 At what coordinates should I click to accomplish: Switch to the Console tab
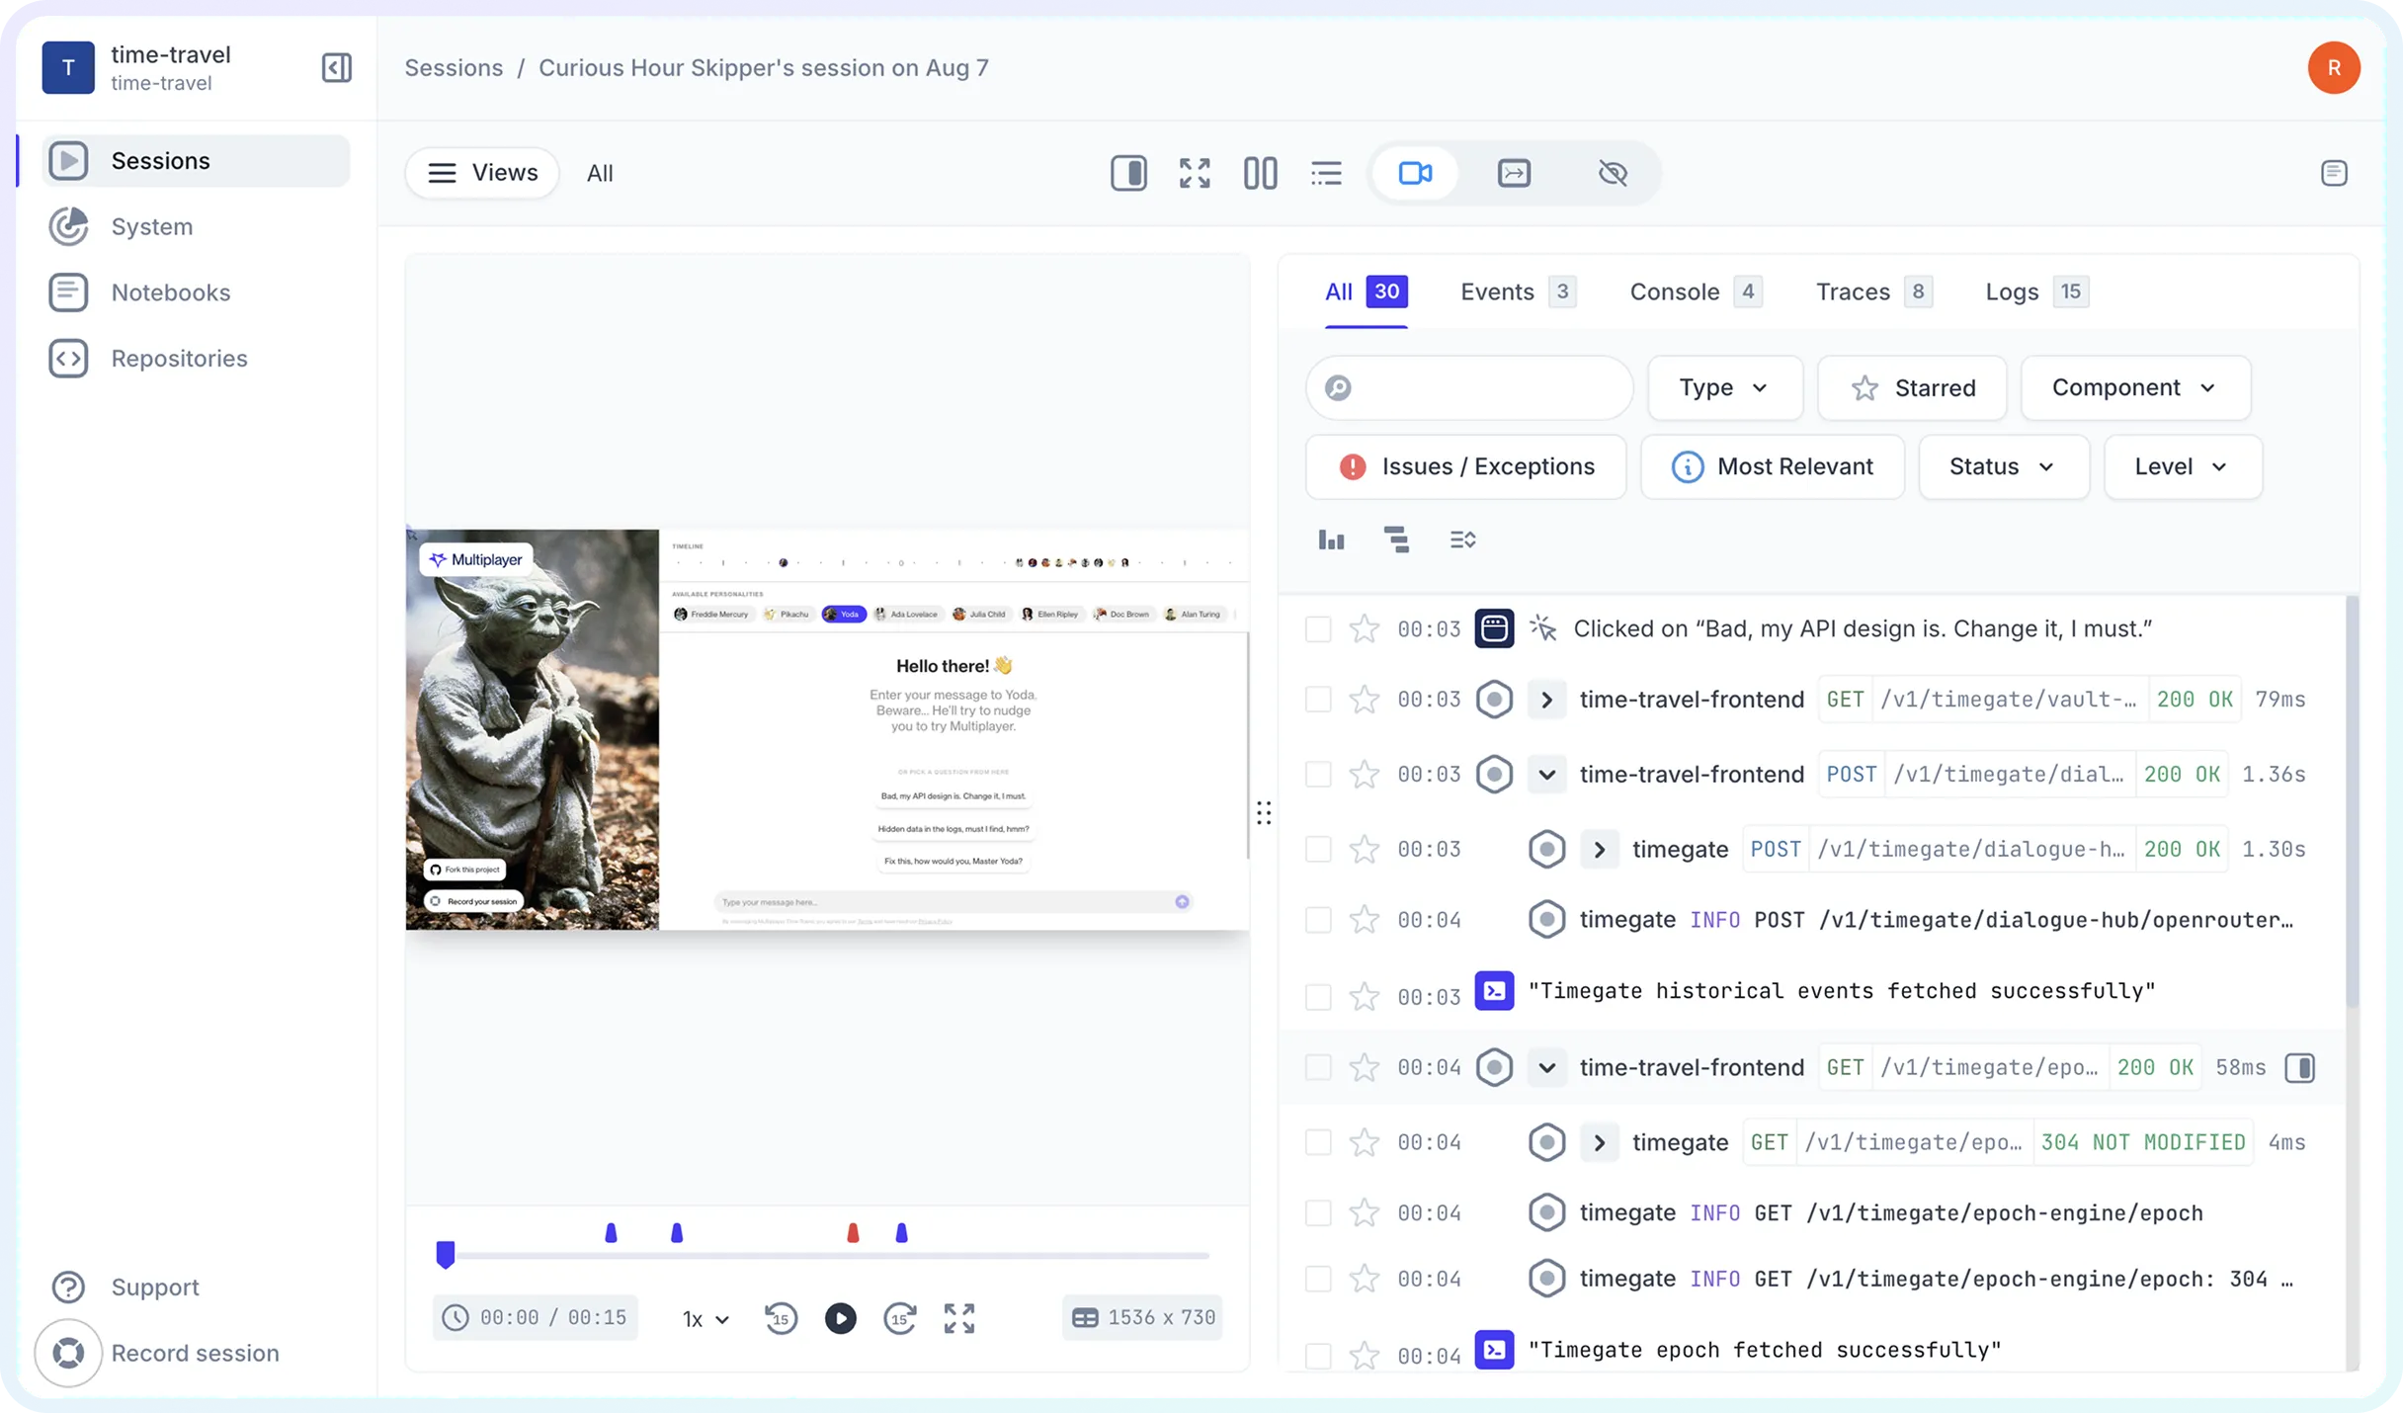[x=1696, y=291]
